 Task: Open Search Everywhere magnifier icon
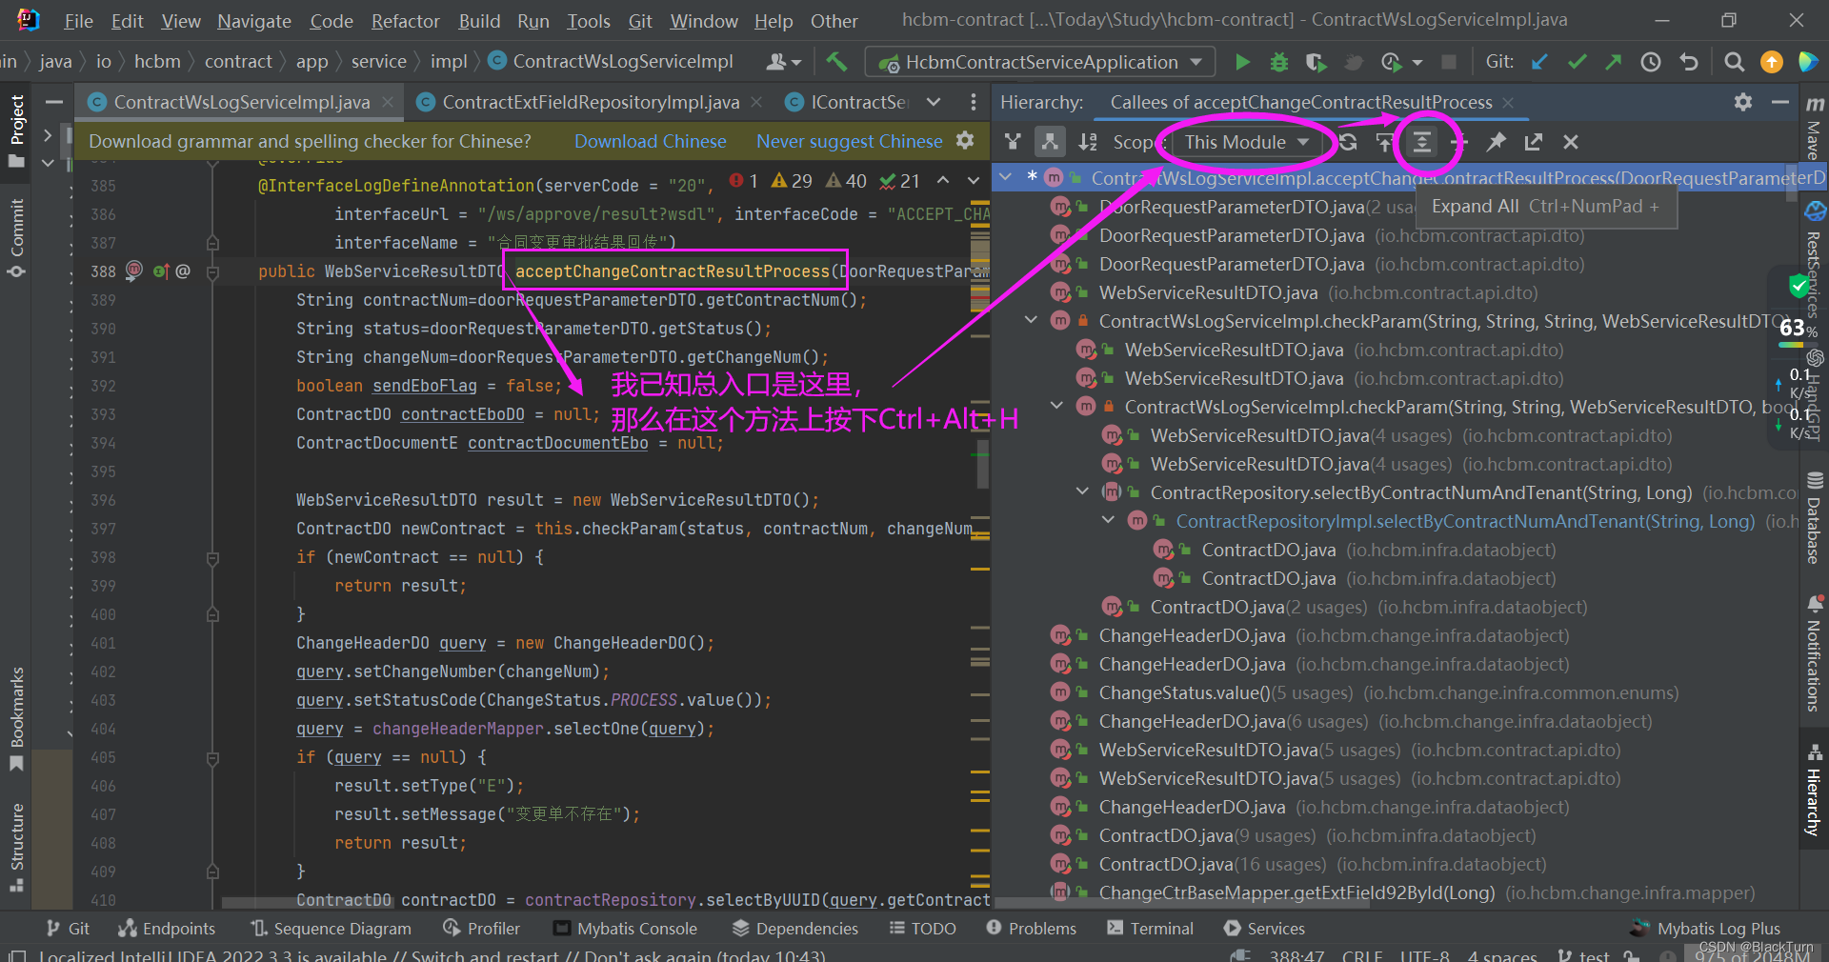point(1734,62)
